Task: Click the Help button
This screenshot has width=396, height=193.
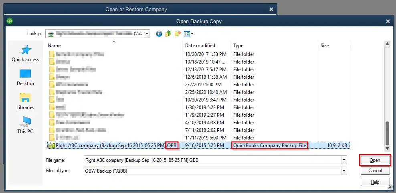Action: [375, 182]
